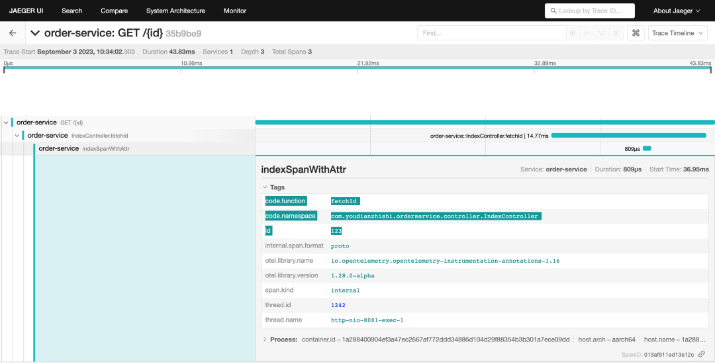Image resolution: width=715 pixels, height=364 pixels.
Task: Click the internal.span.format tag row
Action: pyautogui.click(x=485, y=246)
